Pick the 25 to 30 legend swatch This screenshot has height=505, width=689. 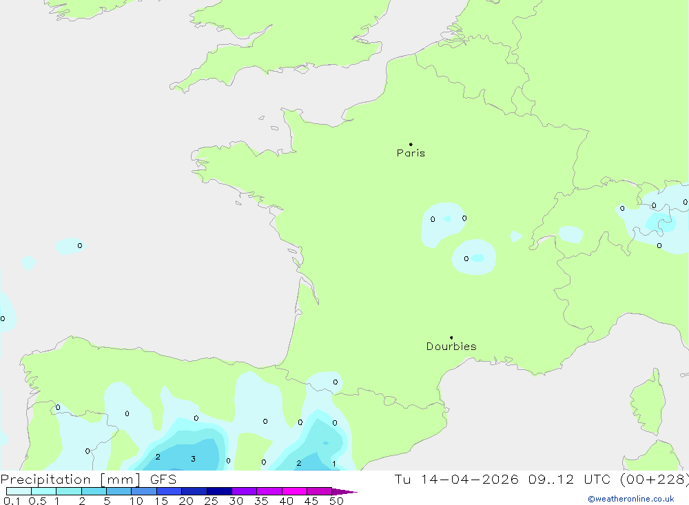point(219,491)
